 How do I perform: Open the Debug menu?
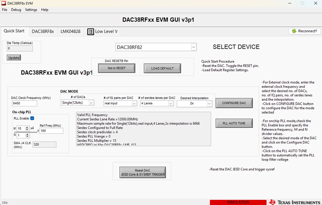(x=16, y=10)
